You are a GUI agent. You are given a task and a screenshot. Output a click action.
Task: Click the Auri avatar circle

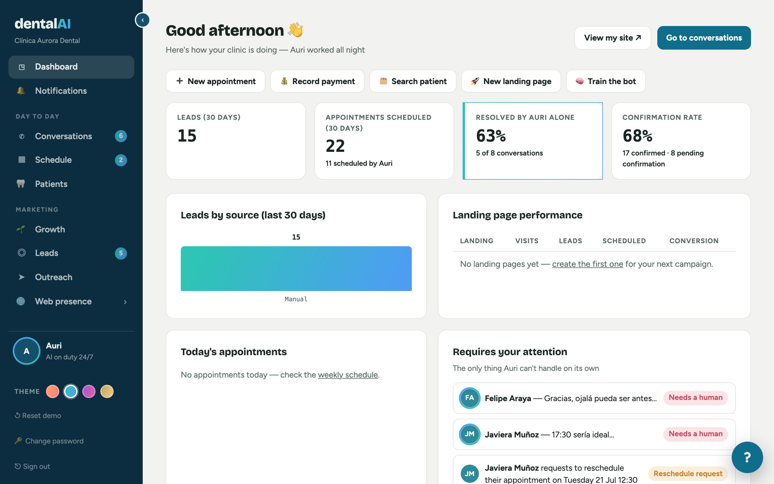click(27, 351)
